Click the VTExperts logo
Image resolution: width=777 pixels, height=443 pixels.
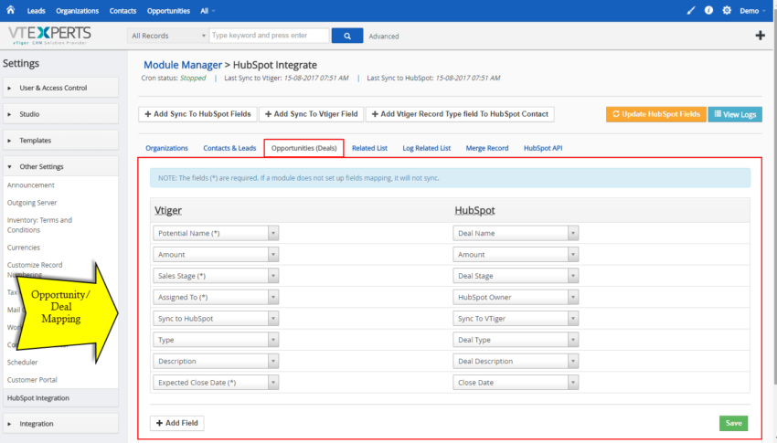click(49, 35)
